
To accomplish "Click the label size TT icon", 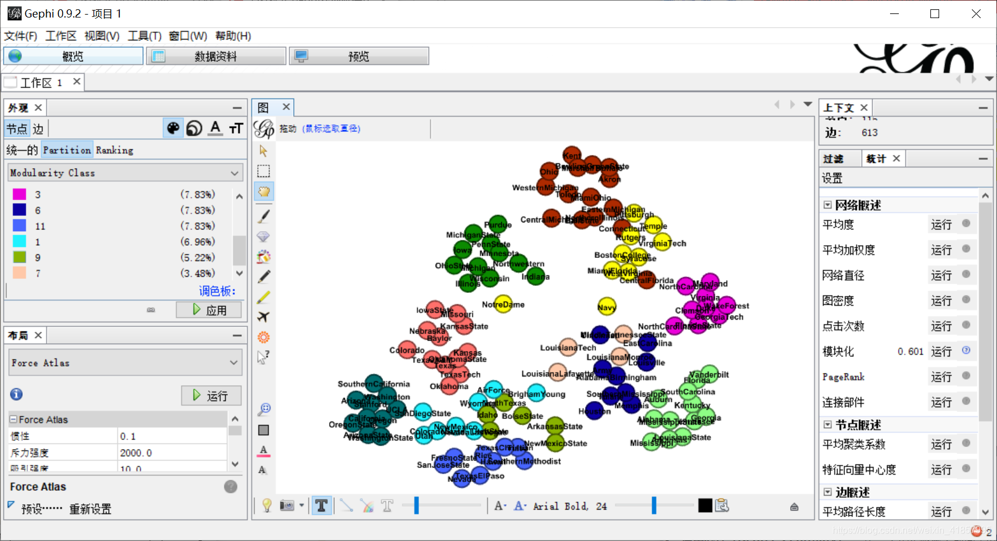I will coord(236,128).
